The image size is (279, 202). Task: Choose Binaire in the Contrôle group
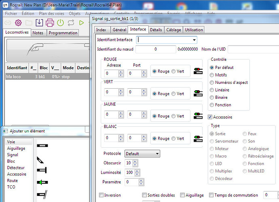(212, 97)
